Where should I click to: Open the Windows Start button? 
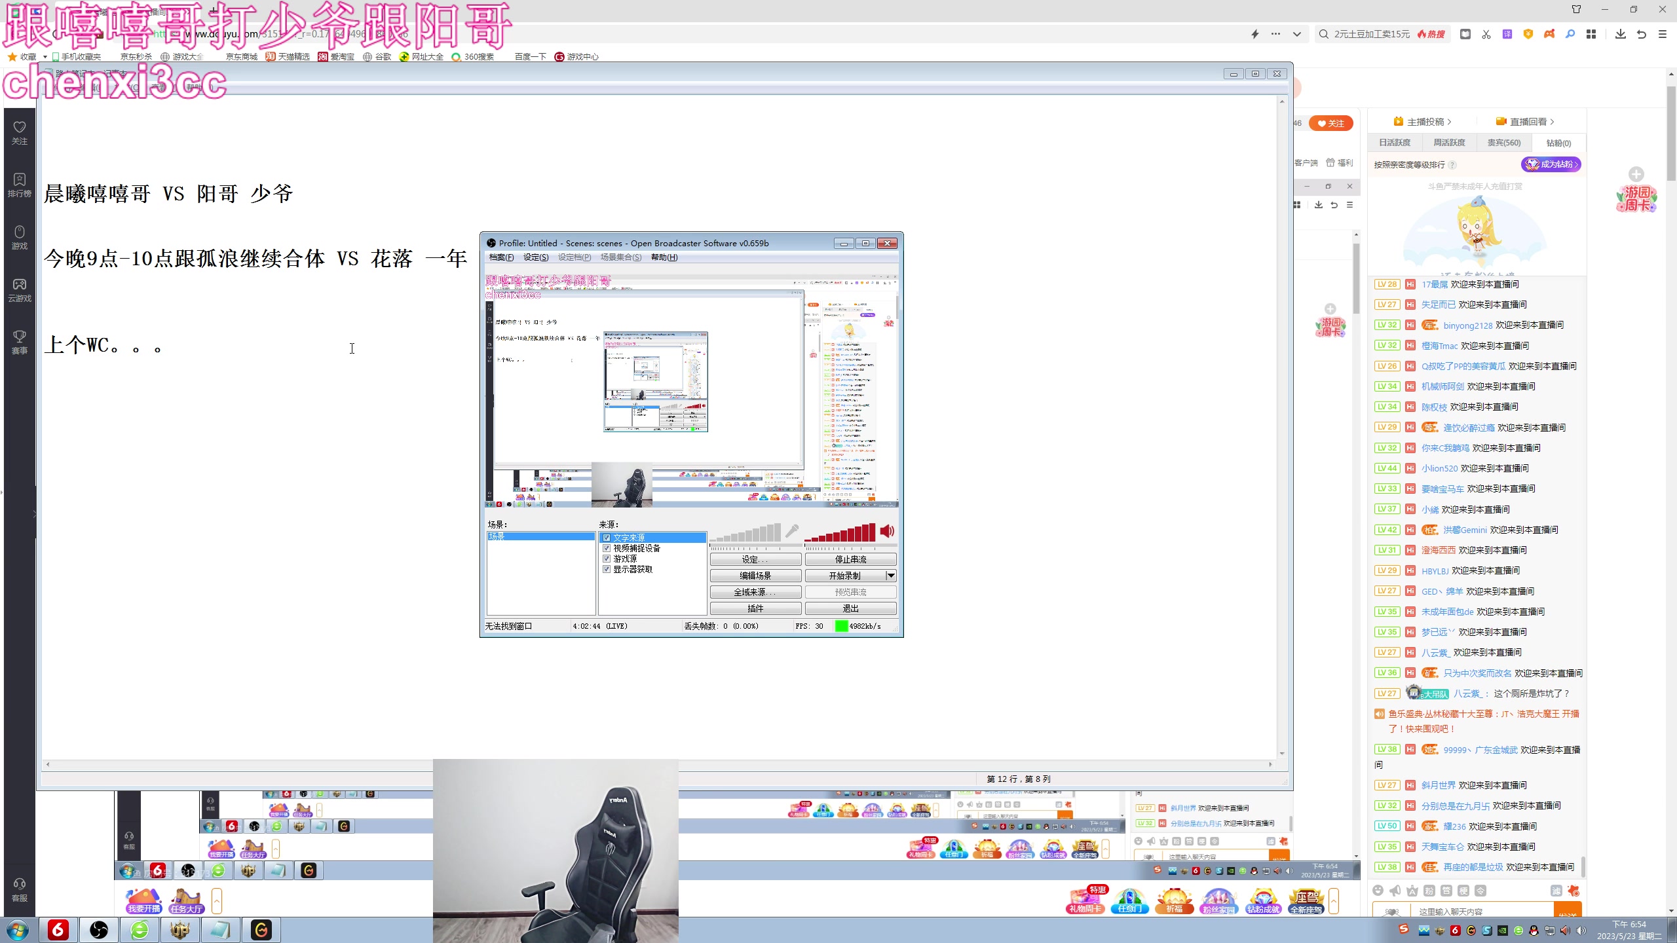18,930
